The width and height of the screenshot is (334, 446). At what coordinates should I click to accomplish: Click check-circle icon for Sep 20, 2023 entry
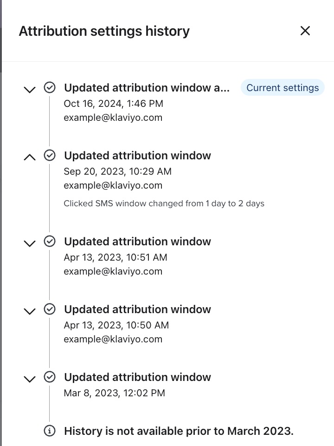(50, 155)
